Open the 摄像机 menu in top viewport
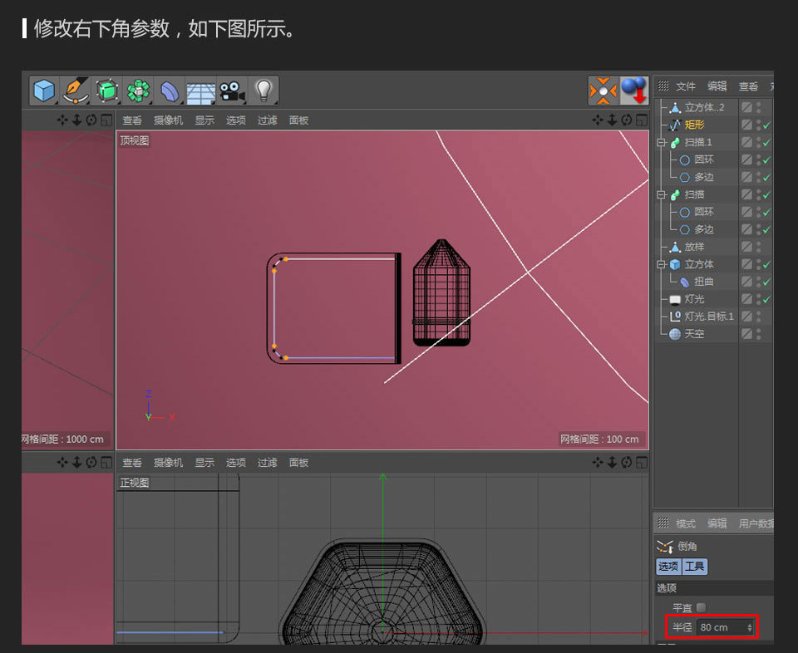This screenshot has width=798, height=653. tap(168, 120)
